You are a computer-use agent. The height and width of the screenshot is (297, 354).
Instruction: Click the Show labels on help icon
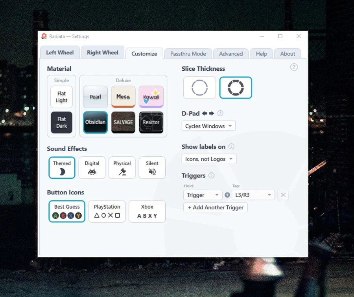[x=231, y=147]
